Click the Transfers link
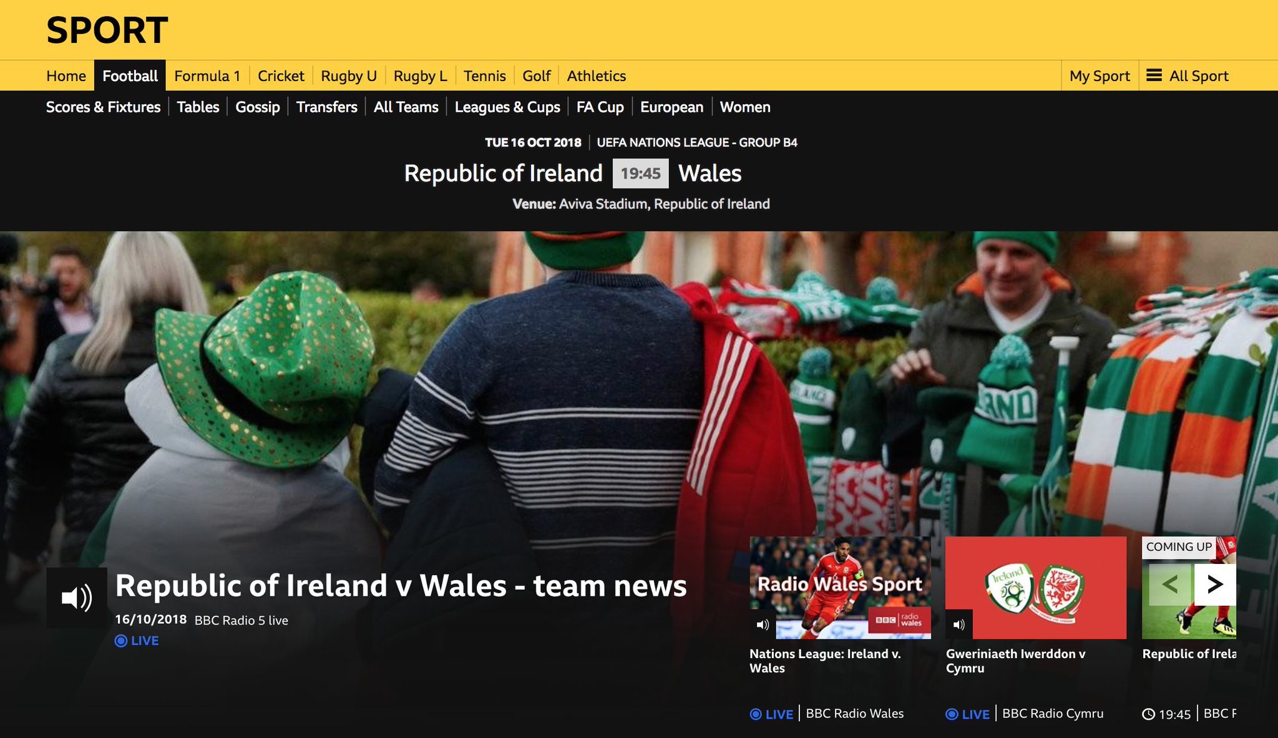1278x738 pixels. 326,107
